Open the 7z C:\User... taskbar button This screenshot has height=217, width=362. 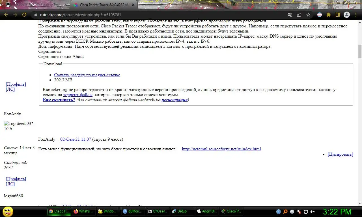click(157, 211)
